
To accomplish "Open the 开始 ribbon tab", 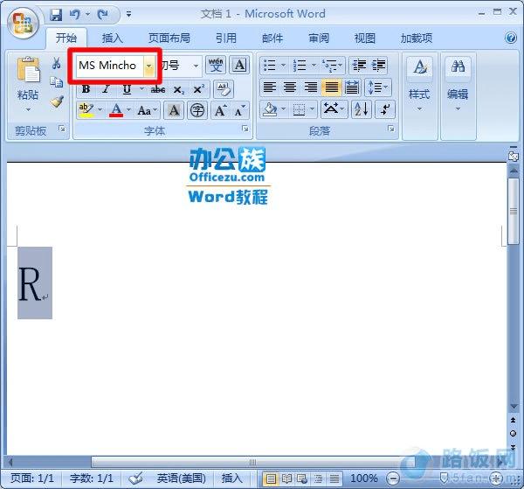I will [66, 38].
